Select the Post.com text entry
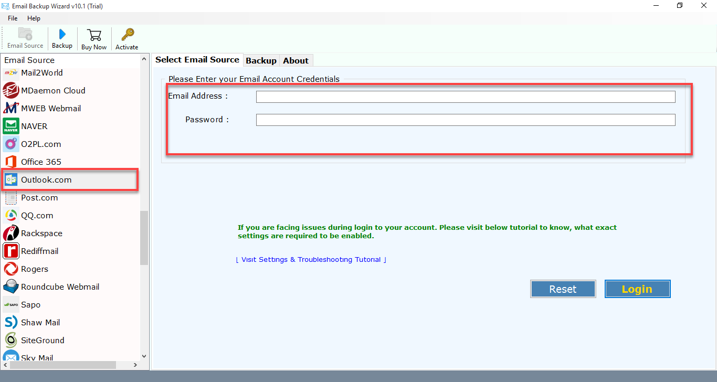Viewport: 717px width, 382px height. click(39, 197)
